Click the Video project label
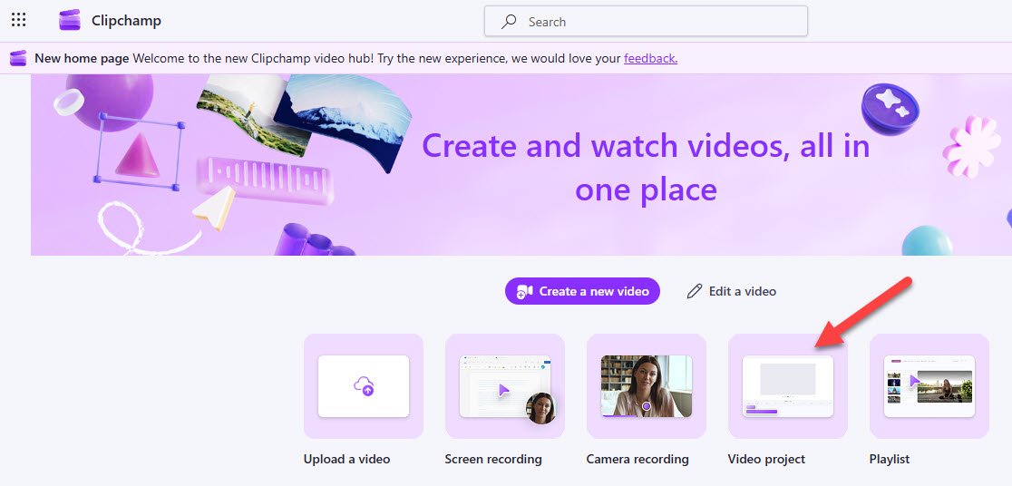The image size is (1012, 486). click(x=766, y=459)
